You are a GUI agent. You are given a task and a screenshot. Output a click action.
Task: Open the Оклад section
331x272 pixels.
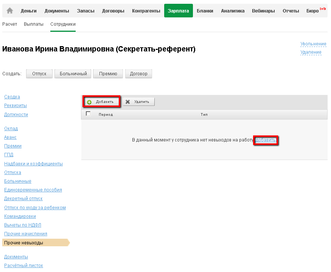coord(11,128)
